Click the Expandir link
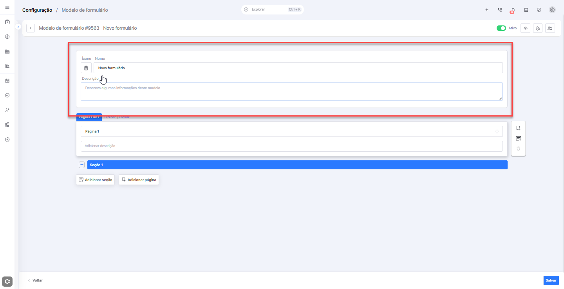This screenshot has width=564, height=289. click(x=110, y=117)
